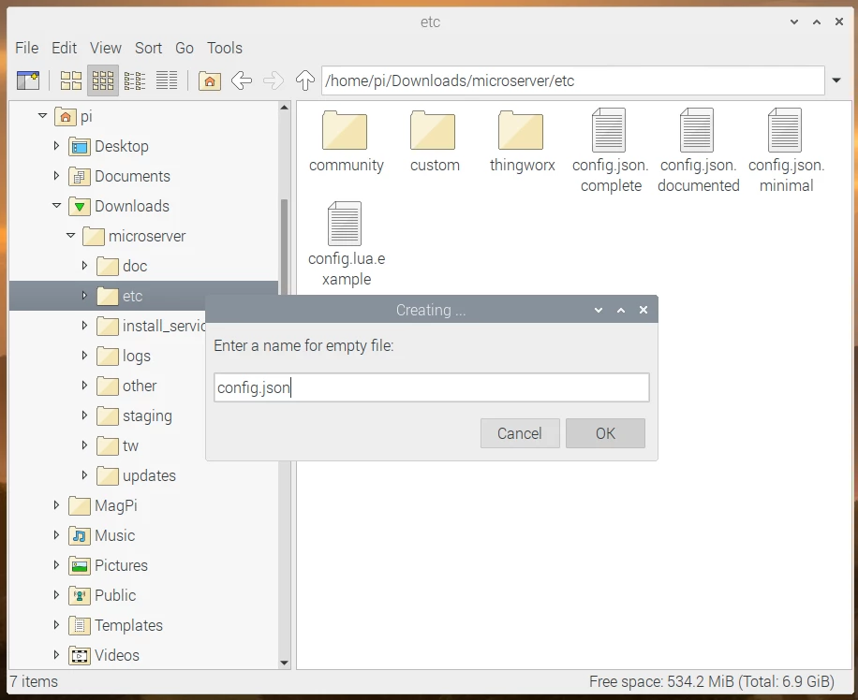Go up one directory with the up arrow
Viewport: 858px width, 700px height.
[x=304, y=80]
